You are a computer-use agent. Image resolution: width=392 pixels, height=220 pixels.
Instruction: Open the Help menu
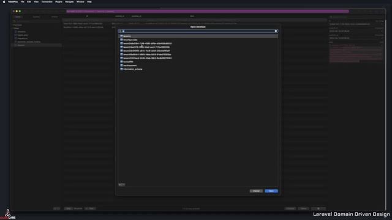[89, 2]
